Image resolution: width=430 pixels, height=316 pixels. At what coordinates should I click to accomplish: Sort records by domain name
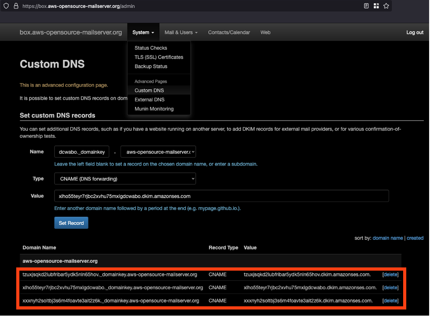(x=387, y=238)
